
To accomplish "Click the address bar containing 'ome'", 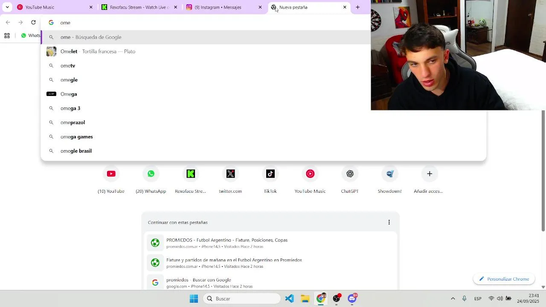I will click(x=205, y=23).
